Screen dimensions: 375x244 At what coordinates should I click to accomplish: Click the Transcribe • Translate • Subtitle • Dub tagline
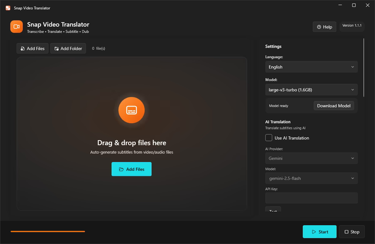[58, 32]
